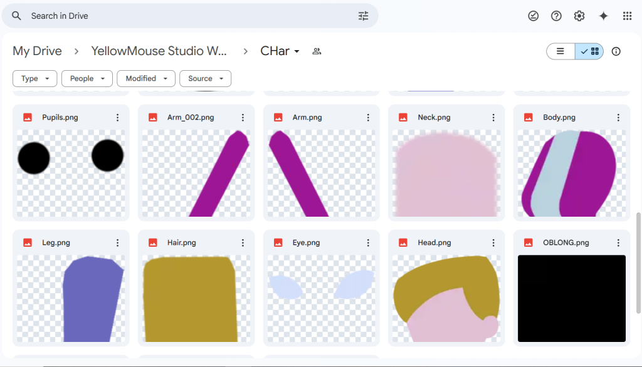The height and width of the screenshot is (367, 642).
Task: Go to My Drive breadcrumb
Action: 37,51
